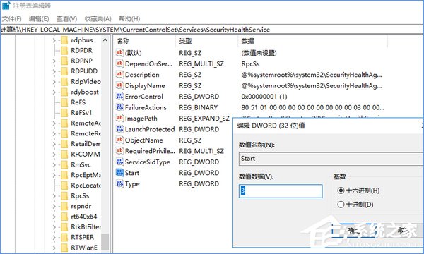Image resolution: width=424 pixels, height=254 pixels.
Task: Click the LaunchProtected DWORD icon
Action: point(119,129)
